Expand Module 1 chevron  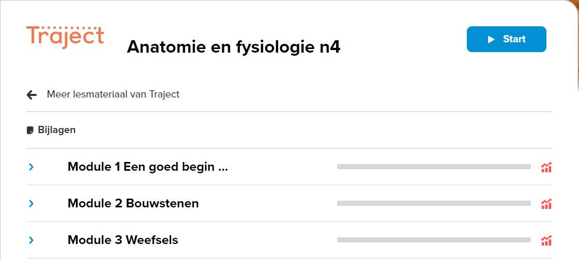pos(31,167)
